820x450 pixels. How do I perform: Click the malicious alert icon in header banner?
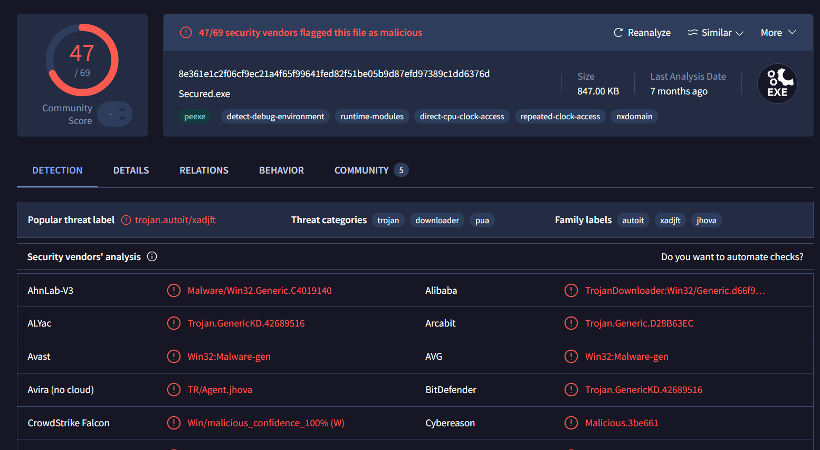pos(186,33)
